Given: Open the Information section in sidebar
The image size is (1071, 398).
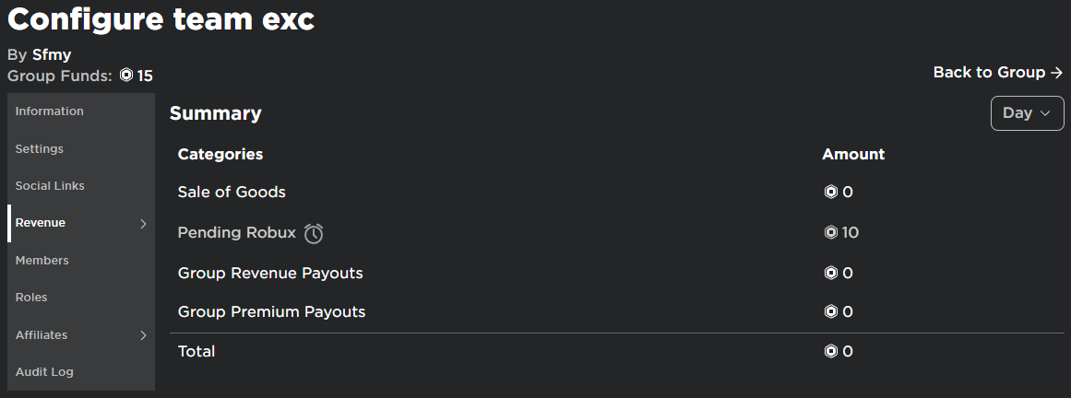Looking at the screenshot, I should tap(81, 111).
